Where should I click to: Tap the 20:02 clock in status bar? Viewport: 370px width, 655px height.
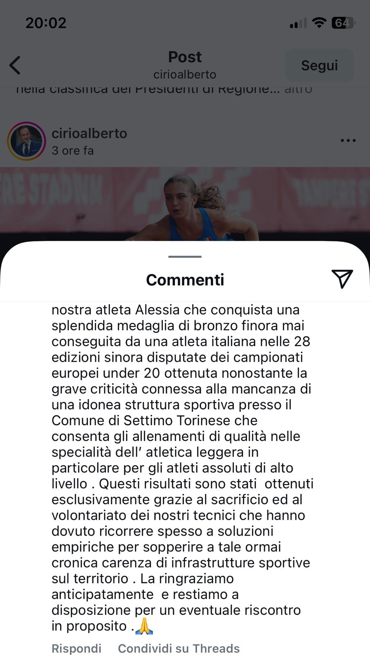pos(46,23)
